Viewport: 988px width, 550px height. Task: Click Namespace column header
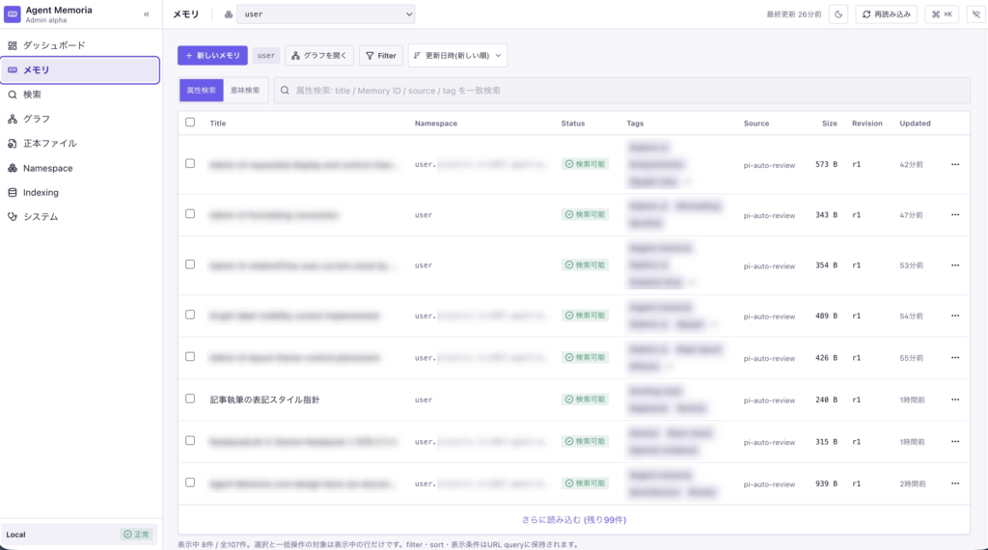coord(436,124)
